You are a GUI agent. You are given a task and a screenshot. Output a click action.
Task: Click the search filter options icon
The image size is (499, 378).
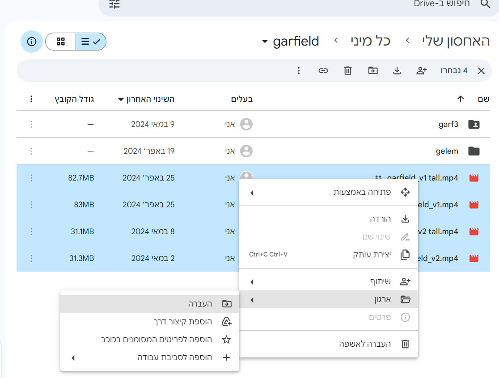115,4
